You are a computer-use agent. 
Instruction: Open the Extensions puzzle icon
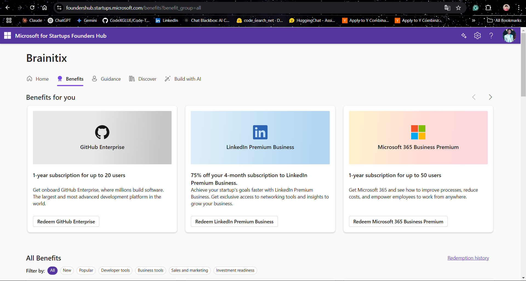click(x=488, y=8)
